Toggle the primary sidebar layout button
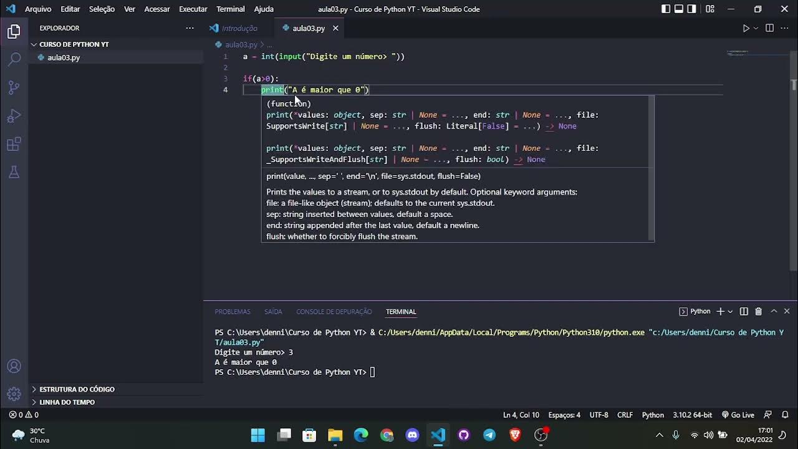This screenshot has height=449, width=798. (666, 9)
